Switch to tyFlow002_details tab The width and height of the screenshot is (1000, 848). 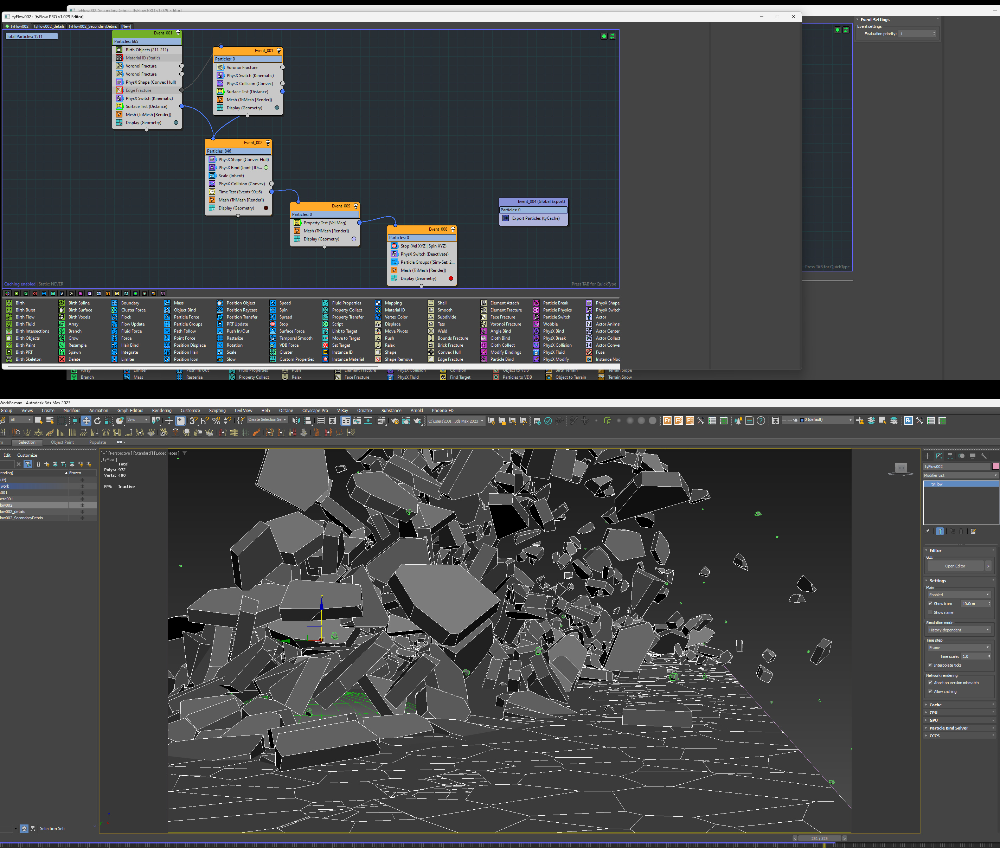(x=49, y=26)
